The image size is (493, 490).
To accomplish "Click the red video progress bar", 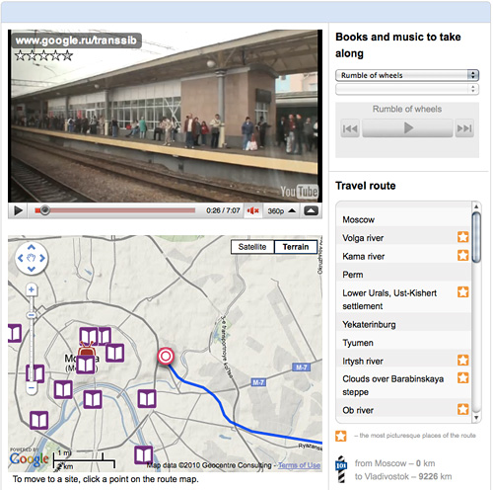I will (x=115, y=210).
